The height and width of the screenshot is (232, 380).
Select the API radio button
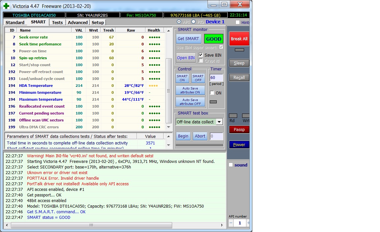point(179,22)
